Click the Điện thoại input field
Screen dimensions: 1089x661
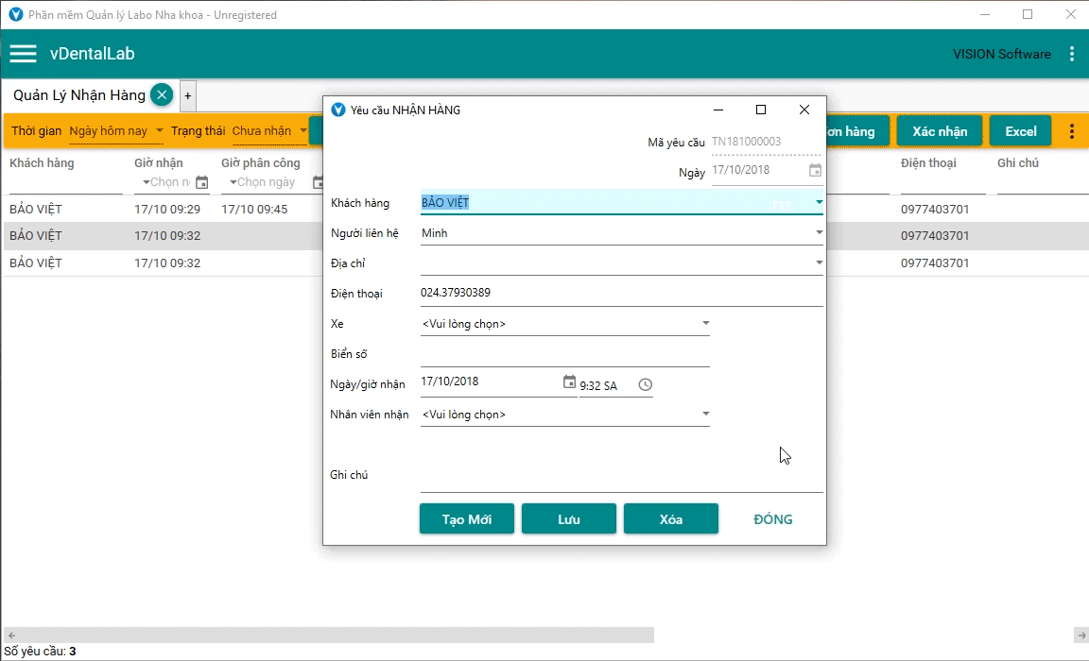click(622, 294)
